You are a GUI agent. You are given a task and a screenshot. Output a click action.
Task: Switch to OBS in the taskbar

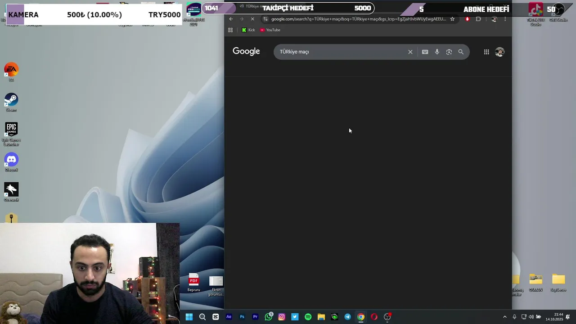pyautogui.click(x=387, y=317)
